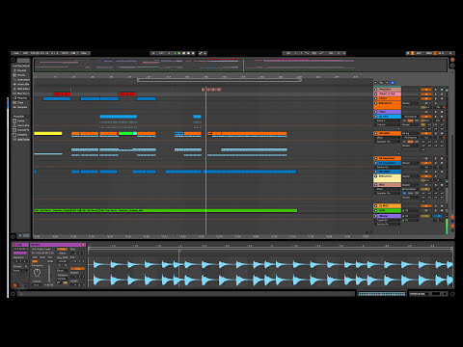Toggle solo on the topmost track
Viewport: 463px width, 347px height.
coord(436,90)
